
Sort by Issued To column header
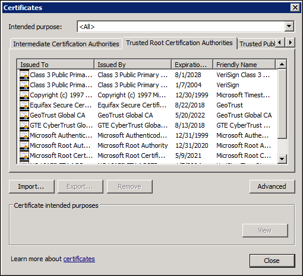[x=55, y=65]
